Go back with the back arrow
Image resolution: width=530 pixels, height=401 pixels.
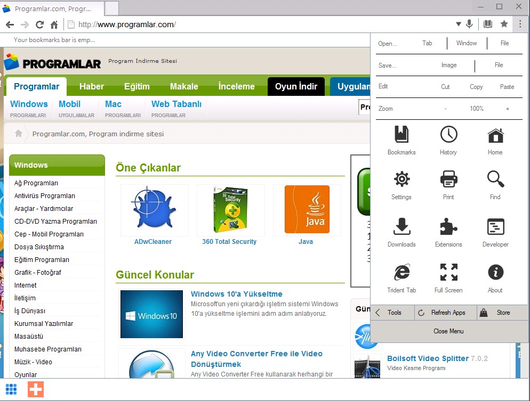pyautogui.click(x=10, y=24)
